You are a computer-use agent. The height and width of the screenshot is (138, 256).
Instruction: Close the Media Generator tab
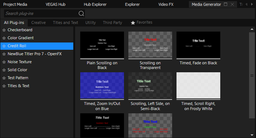click(232, 4)
